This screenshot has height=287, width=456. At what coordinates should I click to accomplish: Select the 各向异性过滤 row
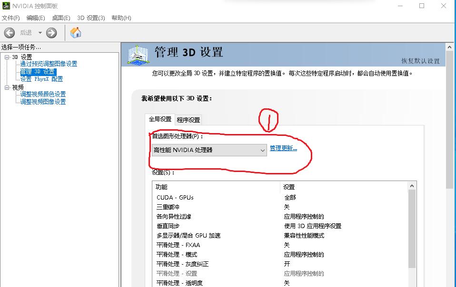click(280, 217)
